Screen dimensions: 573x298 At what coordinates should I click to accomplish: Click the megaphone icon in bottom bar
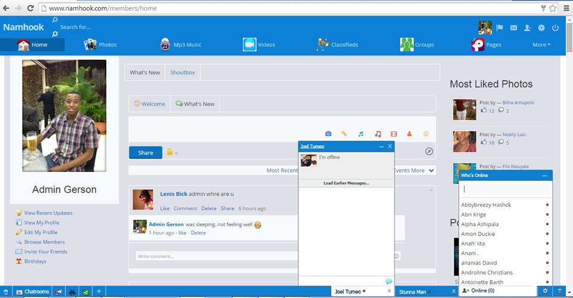coord(58,292)
